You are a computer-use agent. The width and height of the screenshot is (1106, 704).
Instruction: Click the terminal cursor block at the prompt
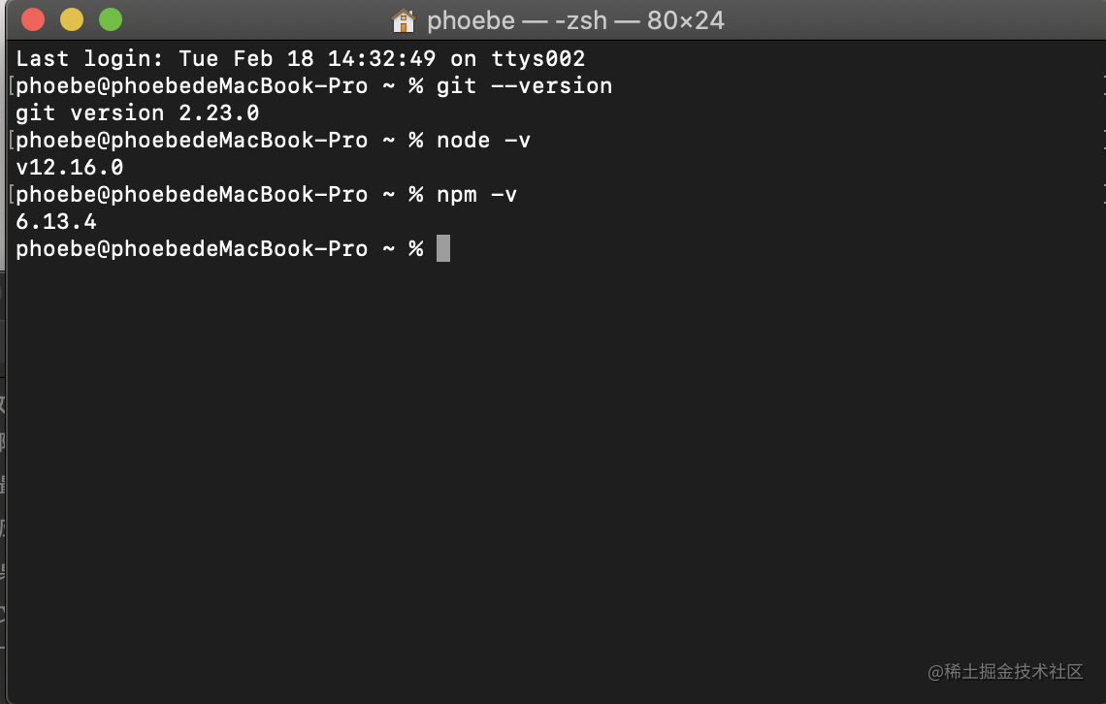[x=443, y=248]
